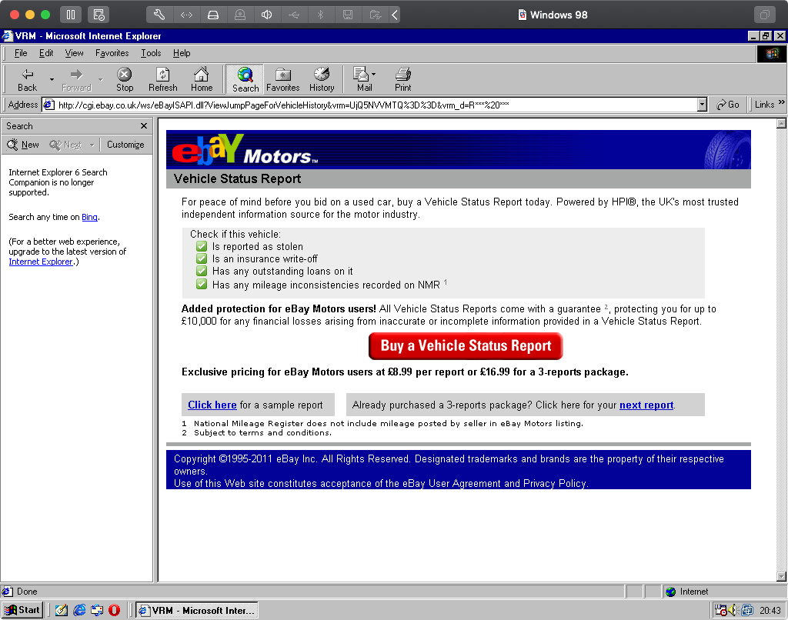
Task: Click the floppy disk icon in VM toolbar
Action: 348,15
